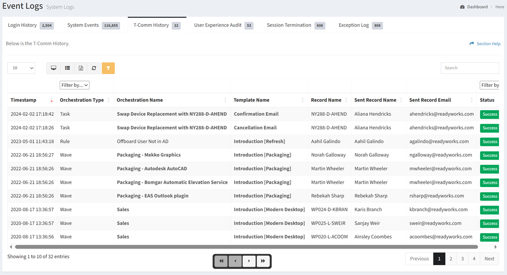The width and height of the screenshot is (507, 275).
Task: Click record name WP020-L-ACOOM
Action: pos(329,237)
